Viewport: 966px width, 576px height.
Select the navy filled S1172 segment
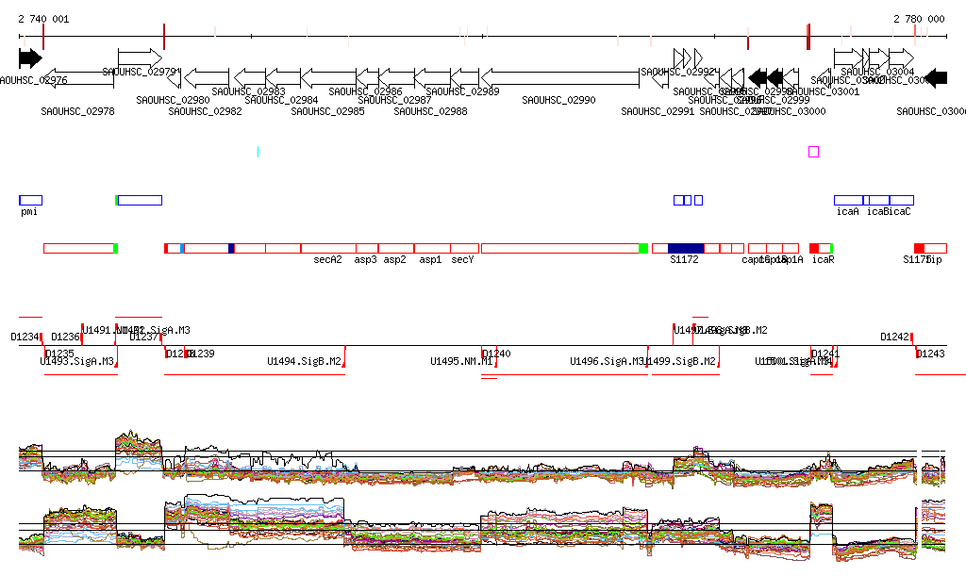(686, 249)
